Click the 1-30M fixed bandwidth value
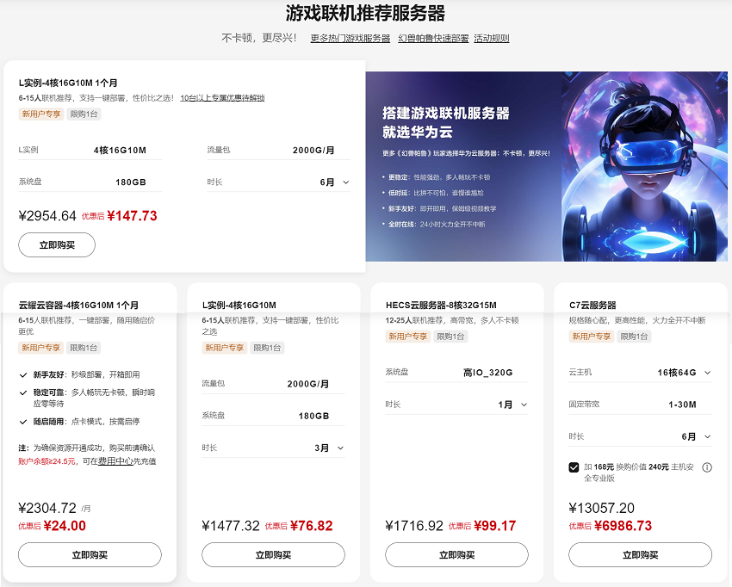This screenshot has width=732, height=587. pyautogui.click(x=682, y=405)
